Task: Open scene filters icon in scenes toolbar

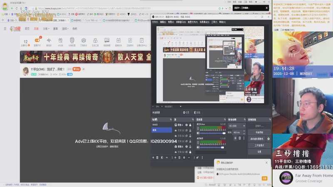Action: point(162,157)
